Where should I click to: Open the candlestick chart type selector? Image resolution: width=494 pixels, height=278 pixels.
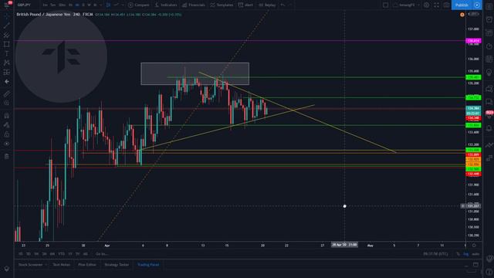point(108,5)
